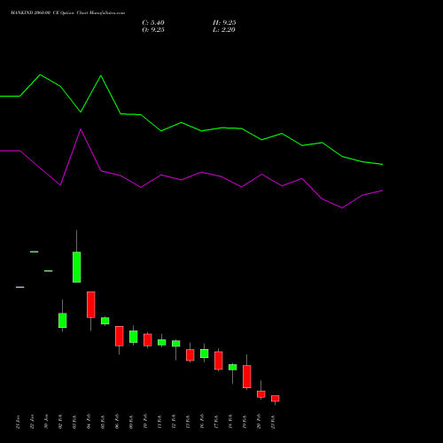The width and height of the screenshot is (443, 443).
Task: Select the 09 Feb date label
Action: click(x=131, y=422)
